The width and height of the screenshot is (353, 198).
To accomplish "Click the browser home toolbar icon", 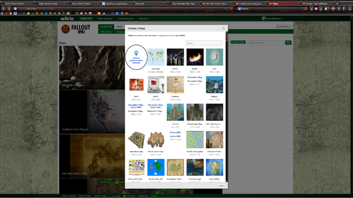I will tap(321, 9).
